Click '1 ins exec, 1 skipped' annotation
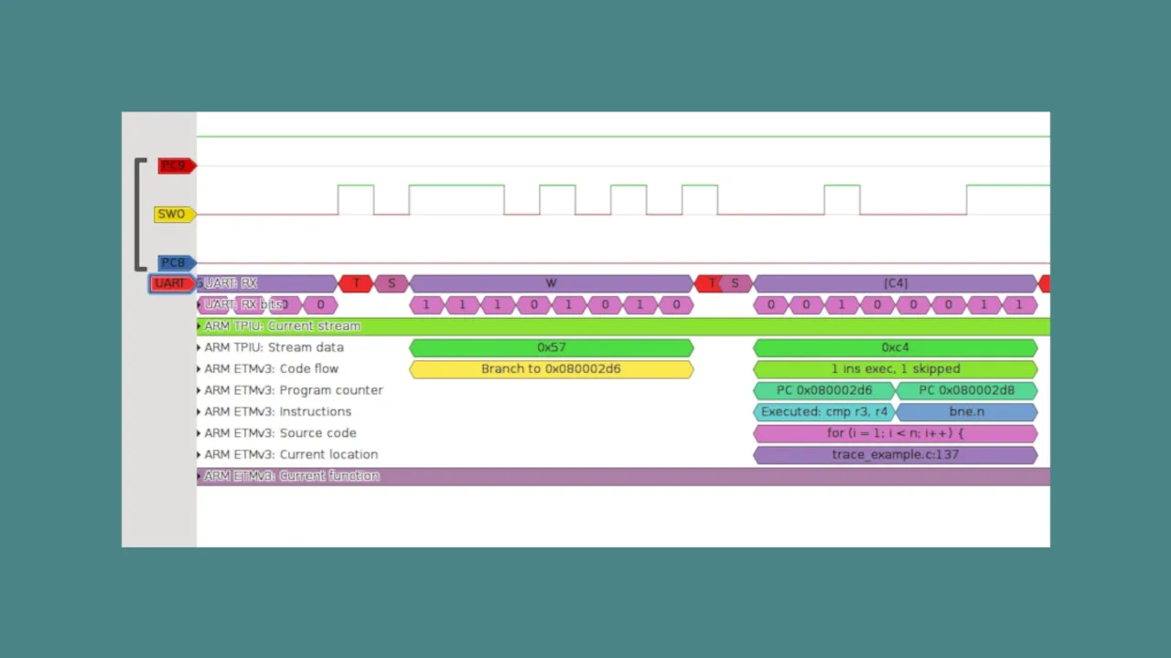Viewport: 1171px width, 658px height. coord(896,369)
